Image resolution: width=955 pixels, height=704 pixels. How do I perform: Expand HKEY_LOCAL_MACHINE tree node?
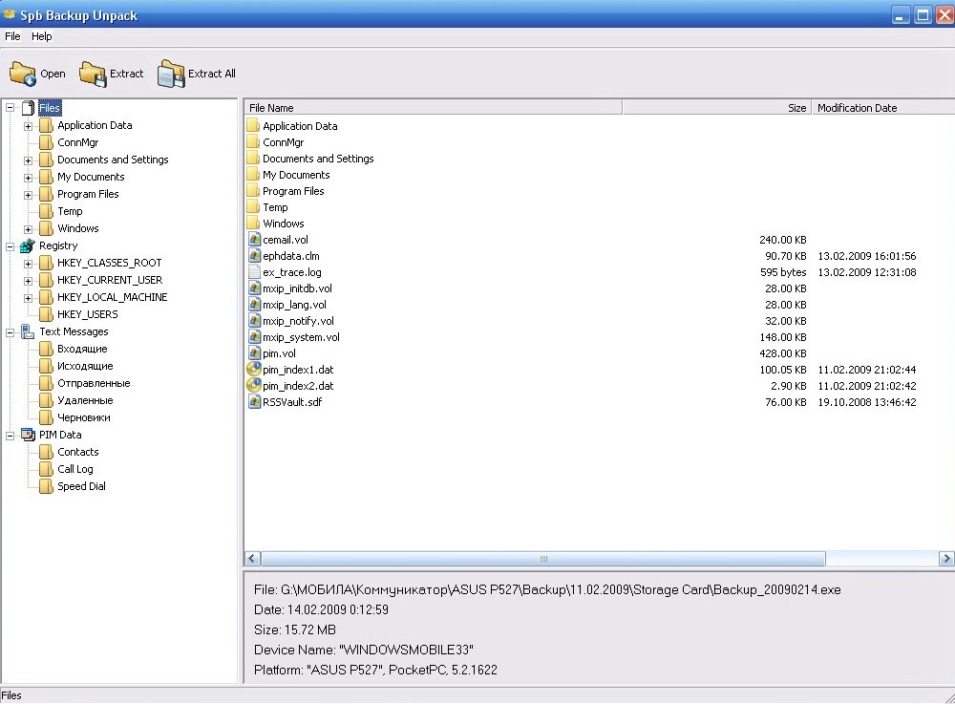click(x=28, y=298)
